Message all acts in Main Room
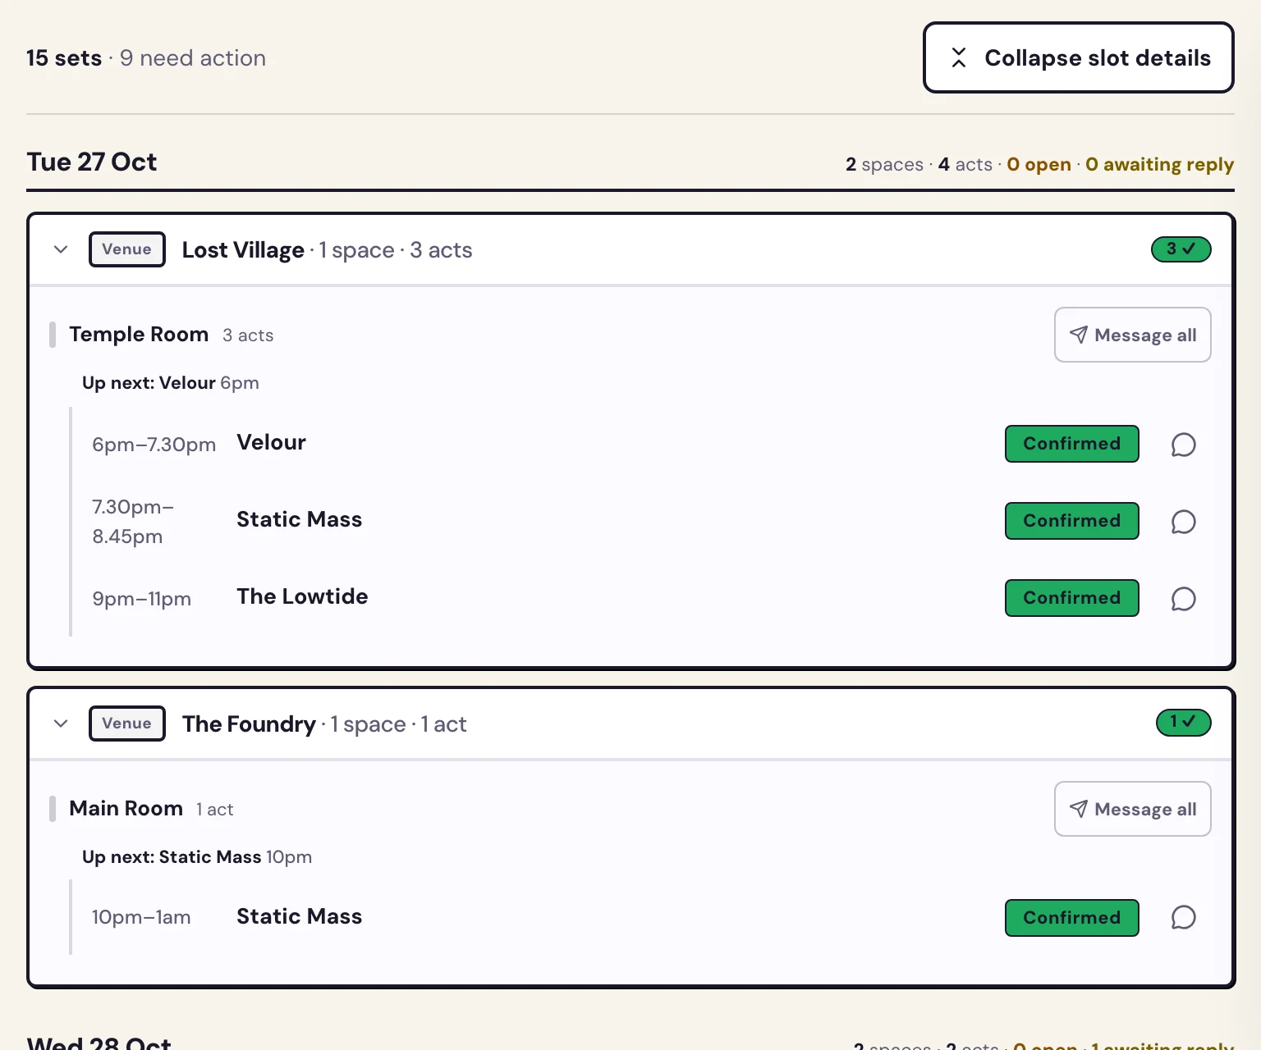The height and width of the screenshot is (1050, 1261). pyautogui.click(x=1132, y=809)
